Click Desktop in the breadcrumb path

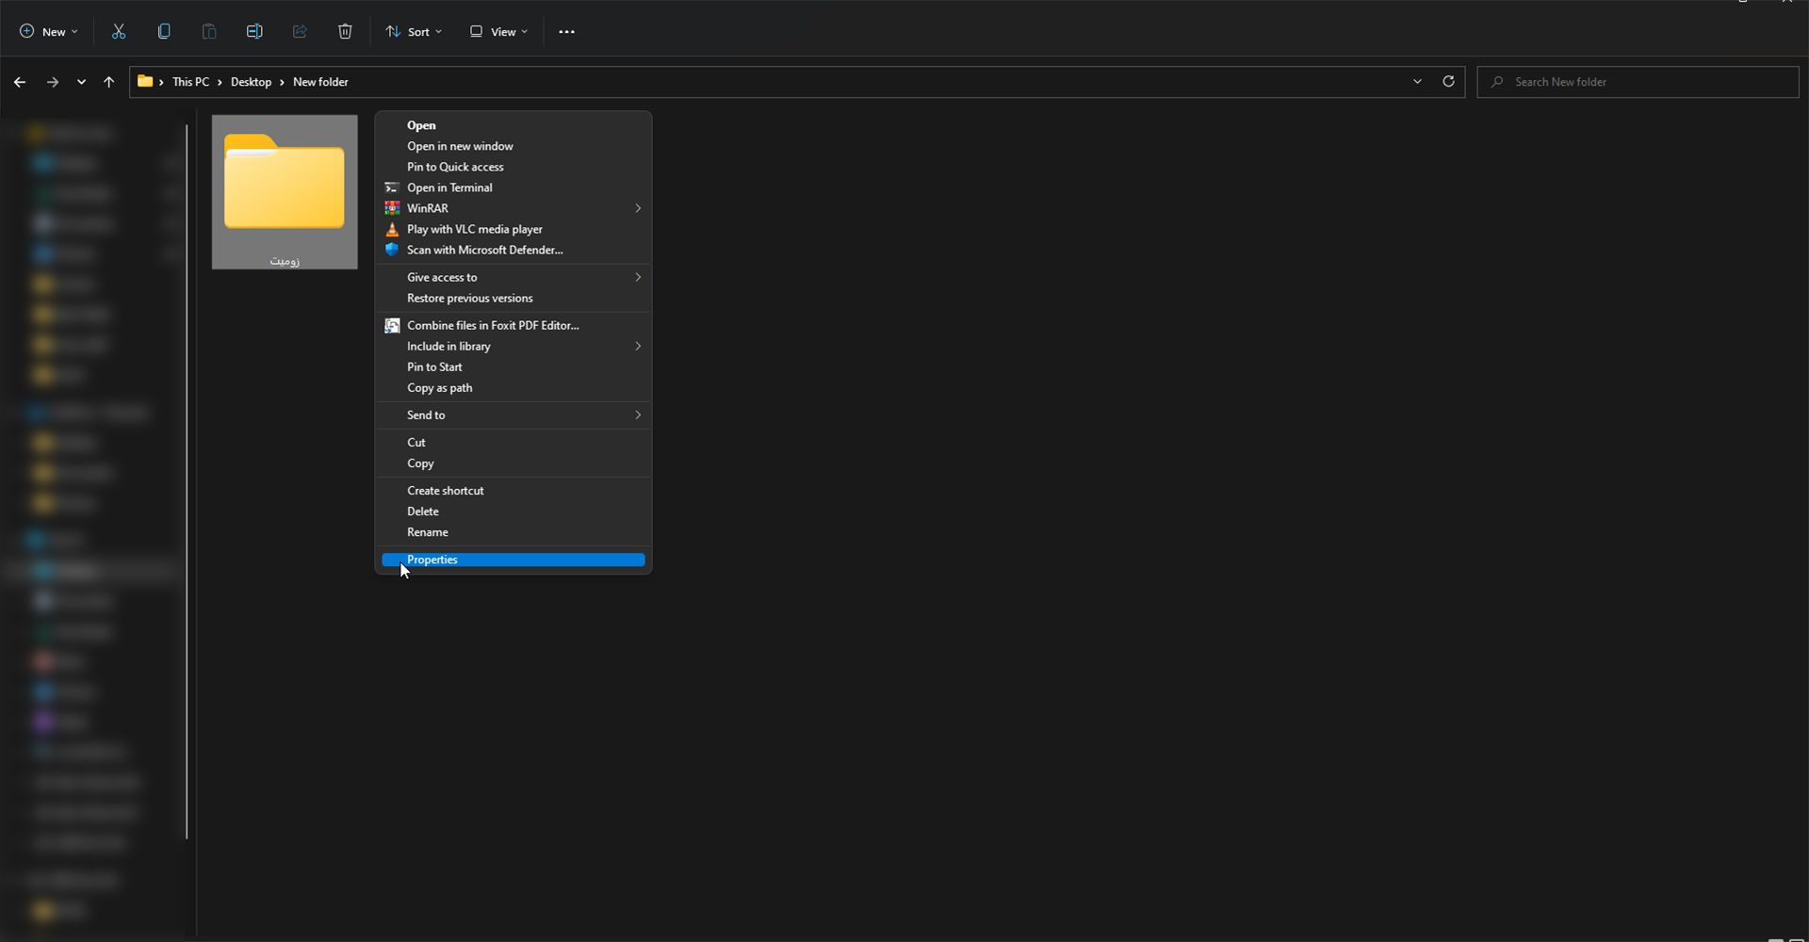[251, 83]
